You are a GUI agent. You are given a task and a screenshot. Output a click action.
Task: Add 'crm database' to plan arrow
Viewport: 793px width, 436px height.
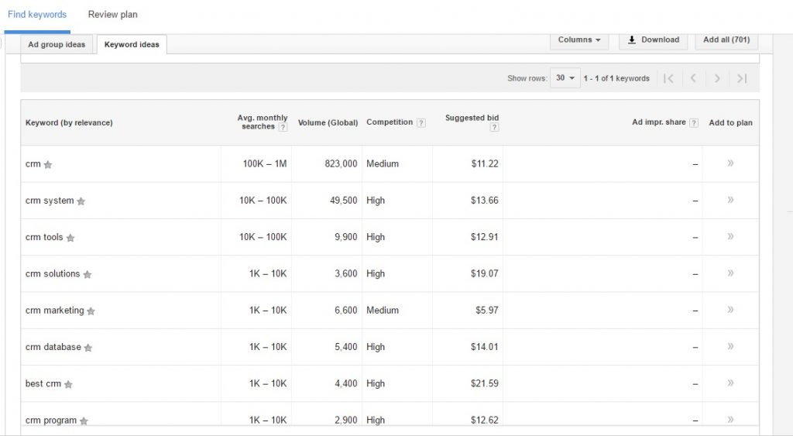730,346
